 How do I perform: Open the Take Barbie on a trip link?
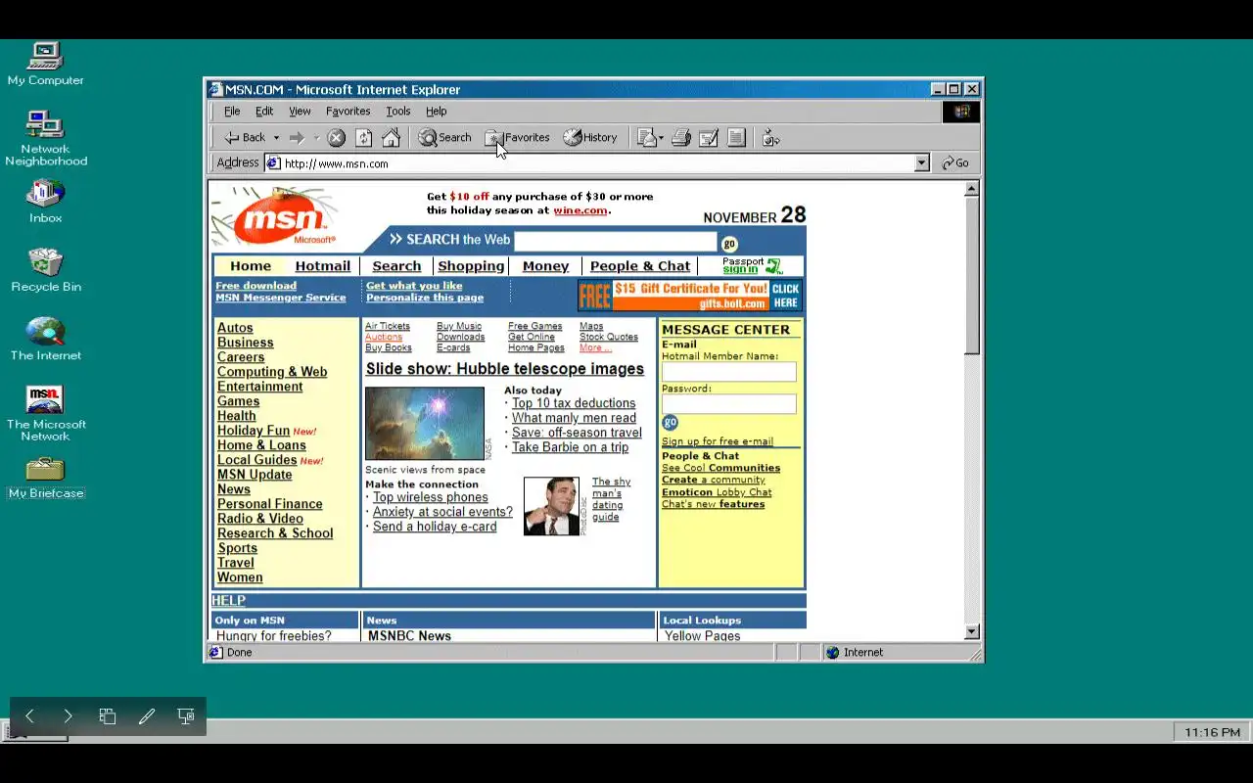pyautogui.click(x=570, y=447)
